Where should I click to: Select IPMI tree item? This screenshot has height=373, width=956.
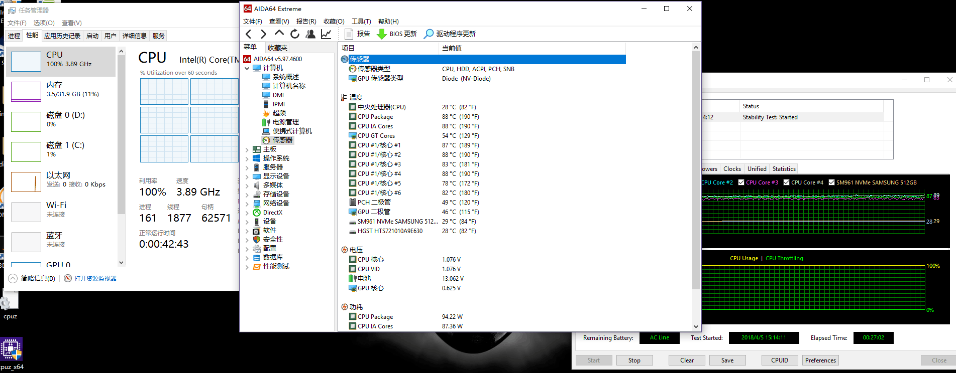click(x=274, y=104)
